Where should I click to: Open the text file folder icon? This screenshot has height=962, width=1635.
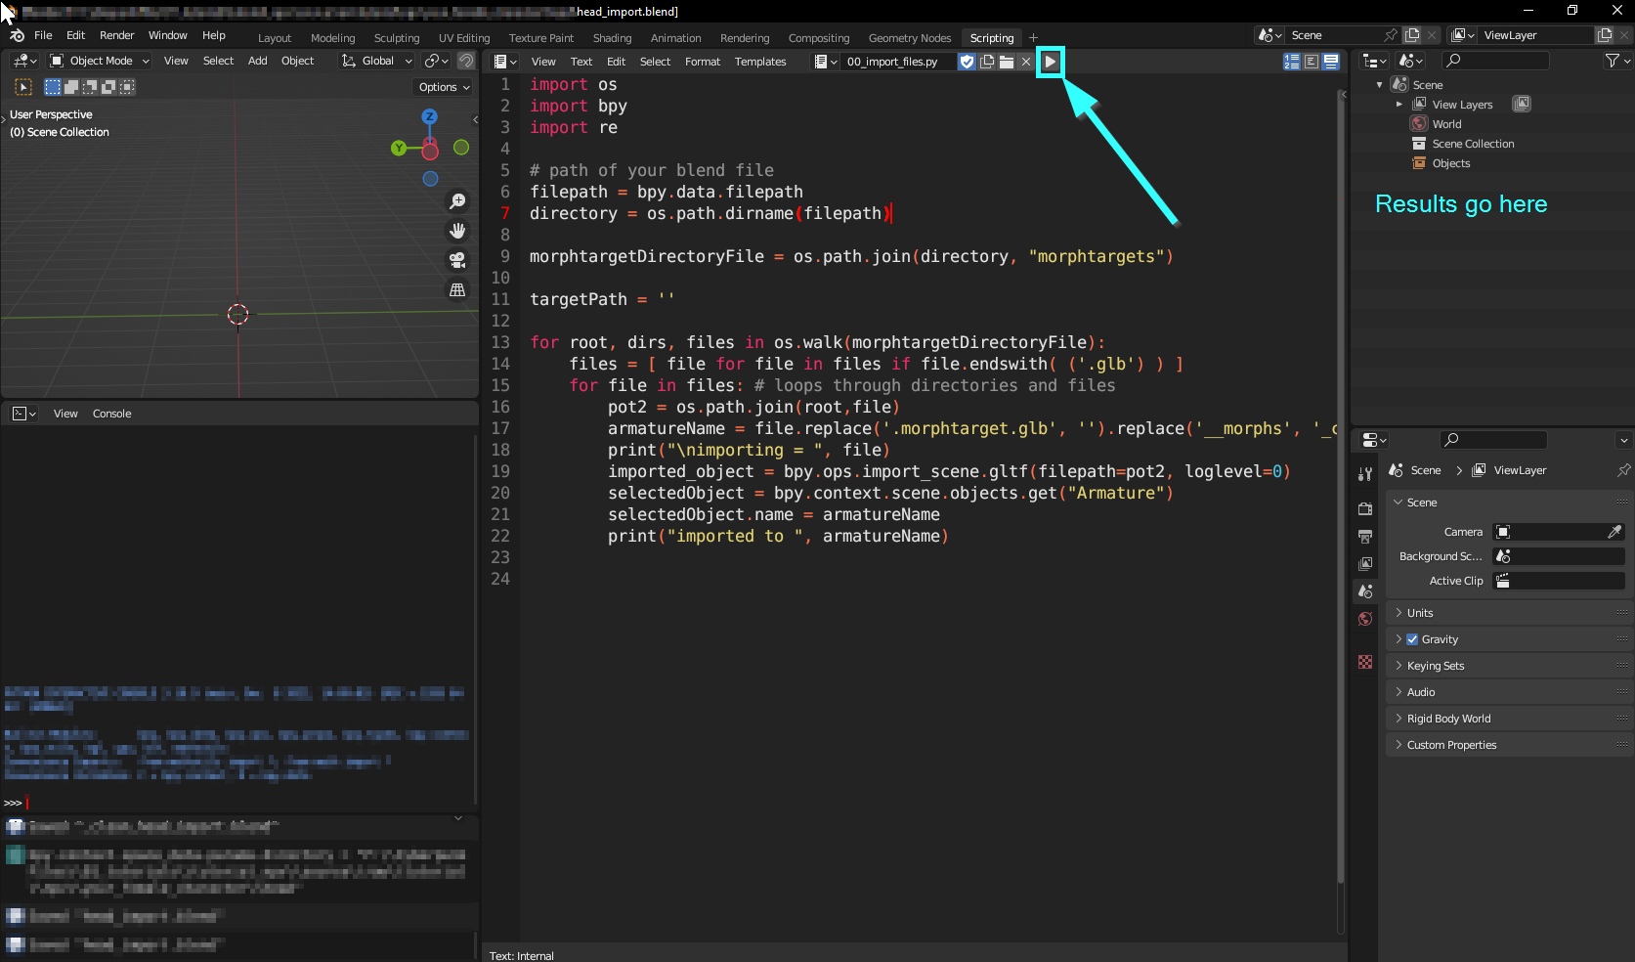[x=1007, y=62]
